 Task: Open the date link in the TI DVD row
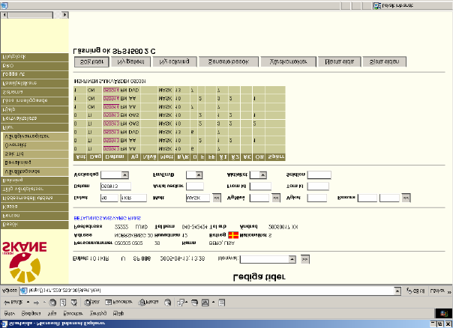point(111,132)
